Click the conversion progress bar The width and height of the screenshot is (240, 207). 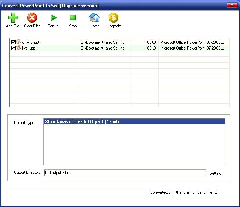tap(76, 194)
